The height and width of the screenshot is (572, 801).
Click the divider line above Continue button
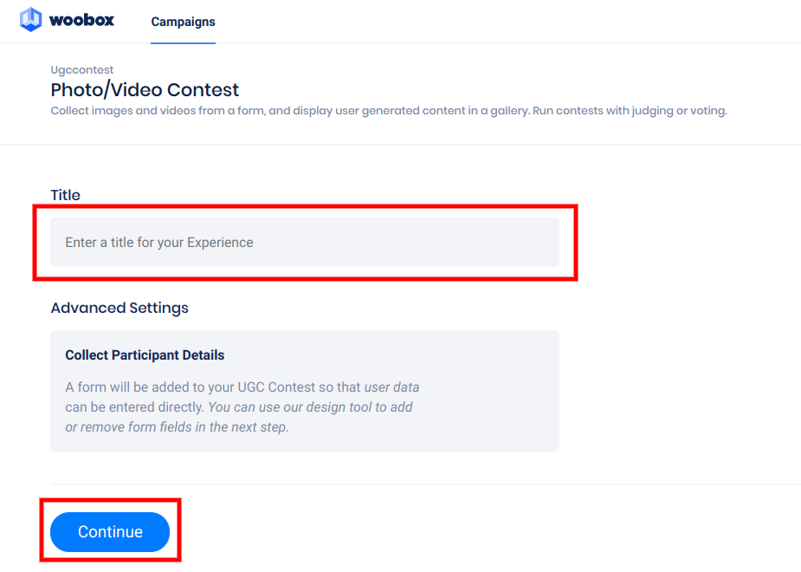pos(424,484)
